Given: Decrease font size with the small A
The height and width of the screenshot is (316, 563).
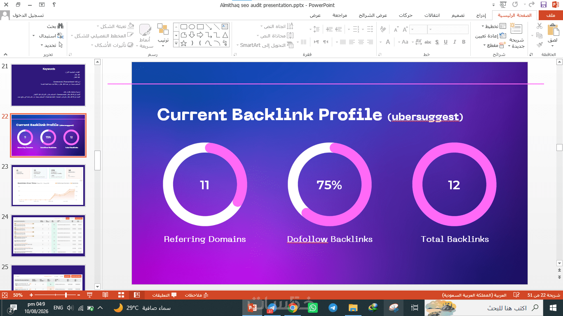Looking at the screenshot, I should [x=396, y=30].
